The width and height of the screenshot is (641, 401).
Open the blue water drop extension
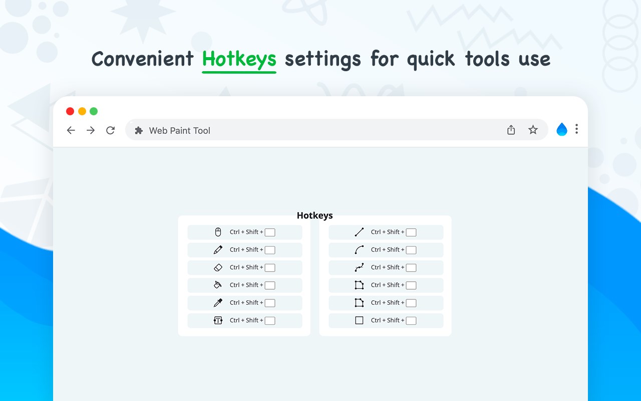point(562,130)
